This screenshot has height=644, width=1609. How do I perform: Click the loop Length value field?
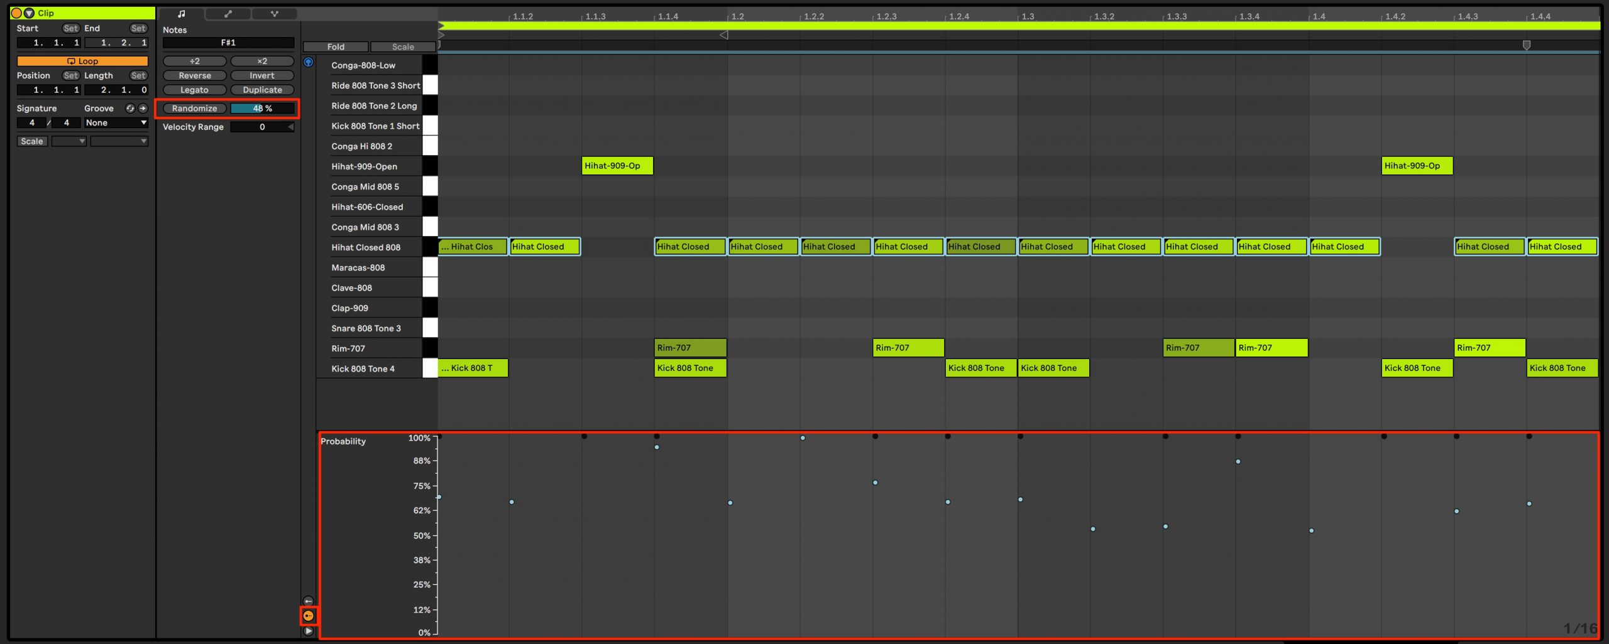[x=116, y=90]
